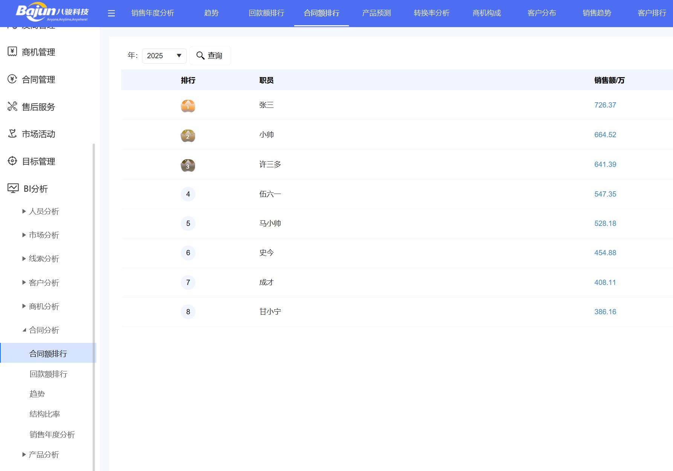673x471 pixels.
Task: Click the 商机管理 sidebar icon
Action: tap(12, 51)
